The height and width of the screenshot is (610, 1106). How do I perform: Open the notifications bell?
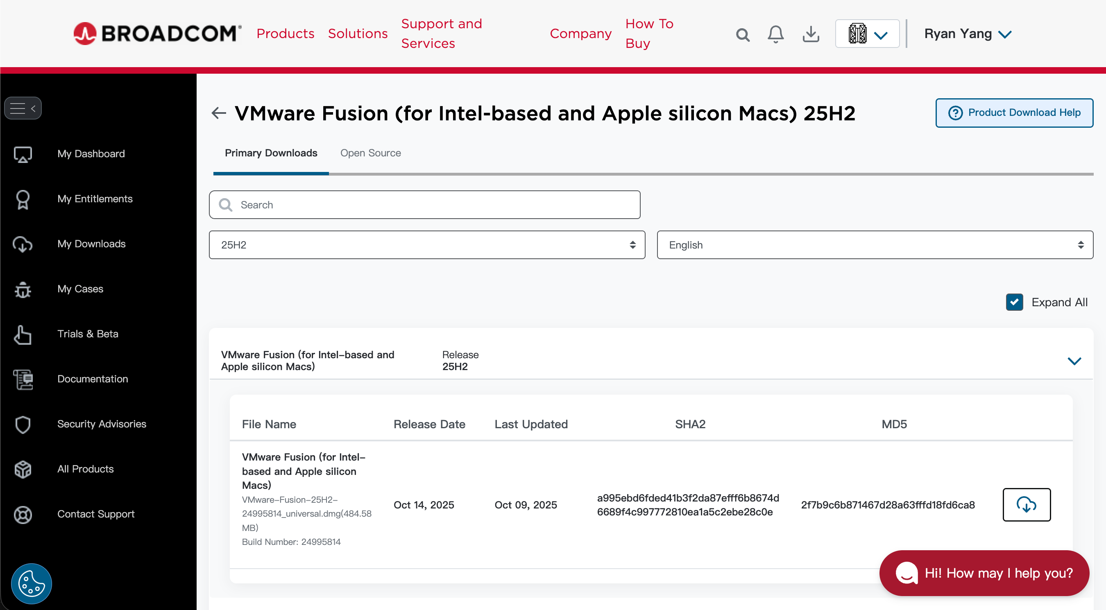point(775,34)
